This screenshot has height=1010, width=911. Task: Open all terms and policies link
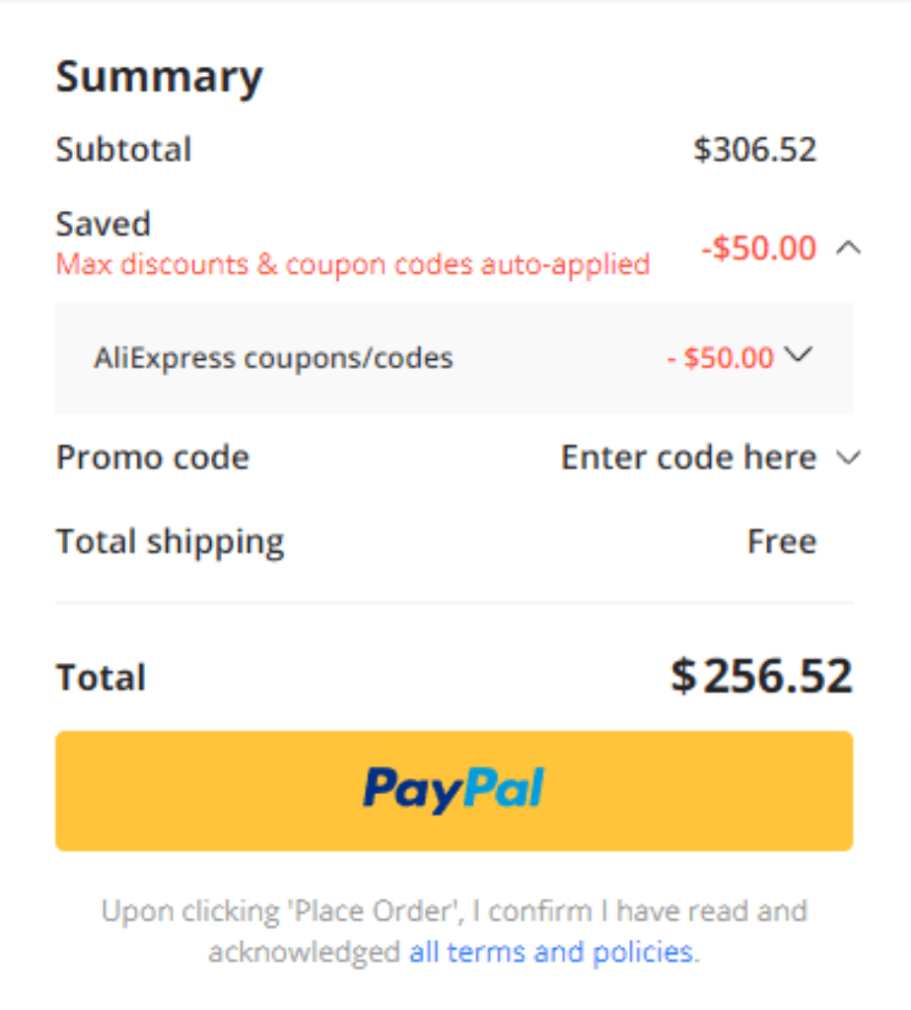pyautogui.click(x=553, y=952)
